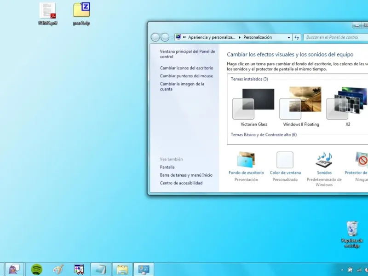Launch the Snipping tool taskbar icon
The width and height of the screenshot is (368, 276).
pos(79,270)
